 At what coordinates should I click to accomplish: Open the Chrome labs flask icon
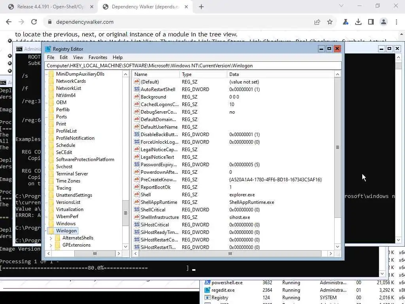click(x=346, y=22)
